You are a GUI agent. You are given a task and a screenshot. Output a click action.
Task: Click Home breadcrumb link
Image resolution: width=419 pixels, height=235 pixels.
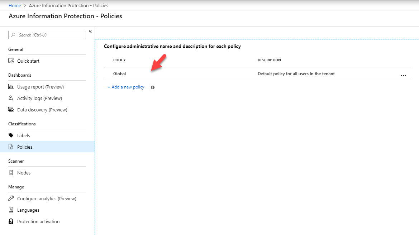pos(15,5)
